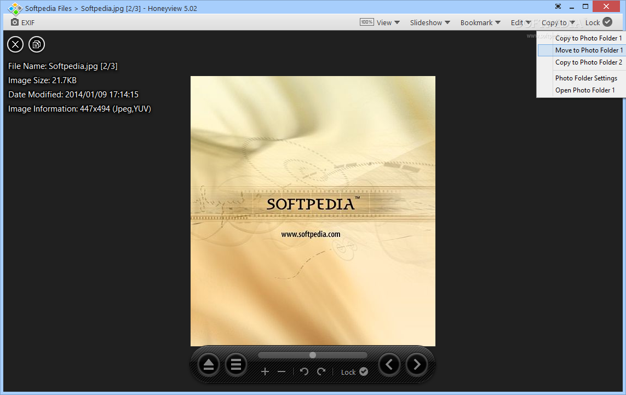Close the Honeyview window
Image resolution: width=626 pixels, height=395 pixels.
tap(606, 7)
